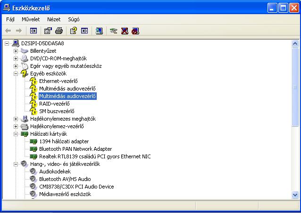Scan for hardware changes toolbar icon
Screen dimensions: 301x213
99,31
